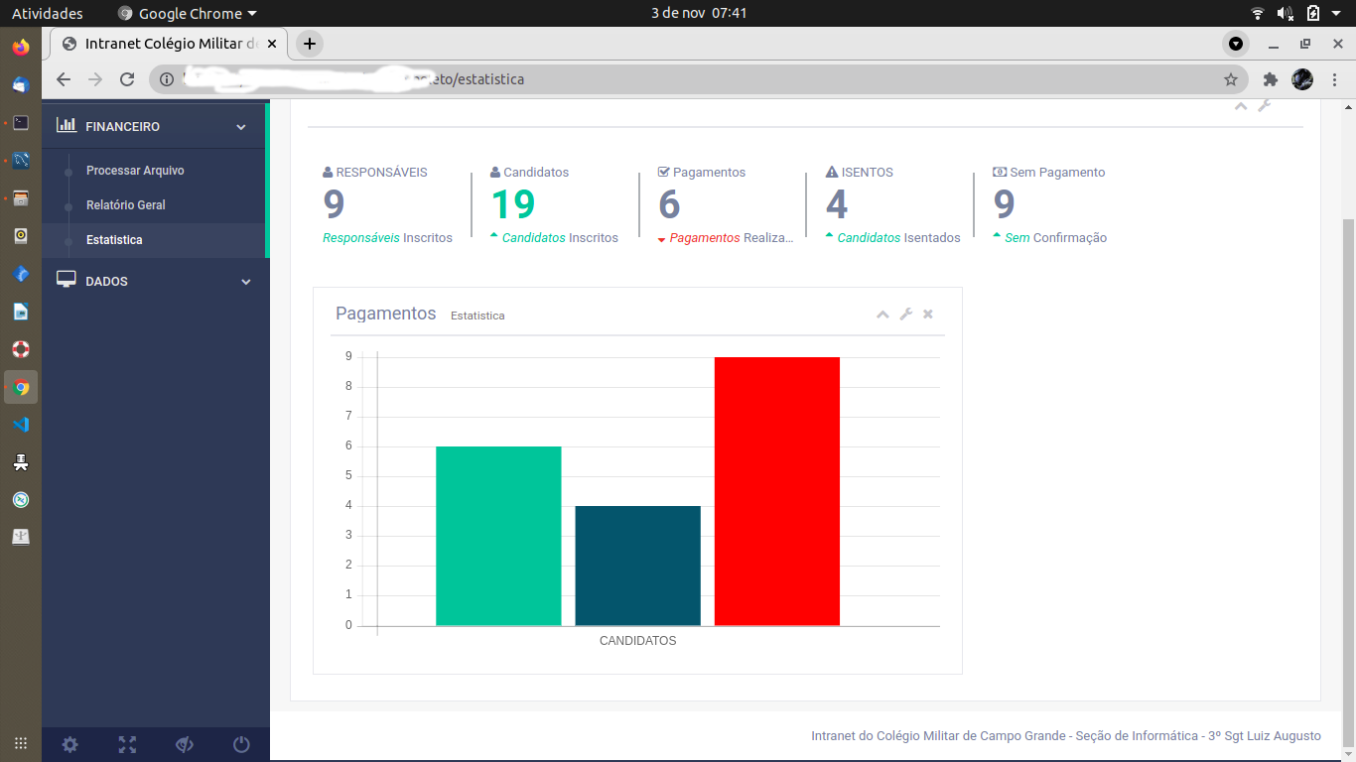
Task: Collapse the Pagamentos panel with its chevron
Action: point(882,315)
